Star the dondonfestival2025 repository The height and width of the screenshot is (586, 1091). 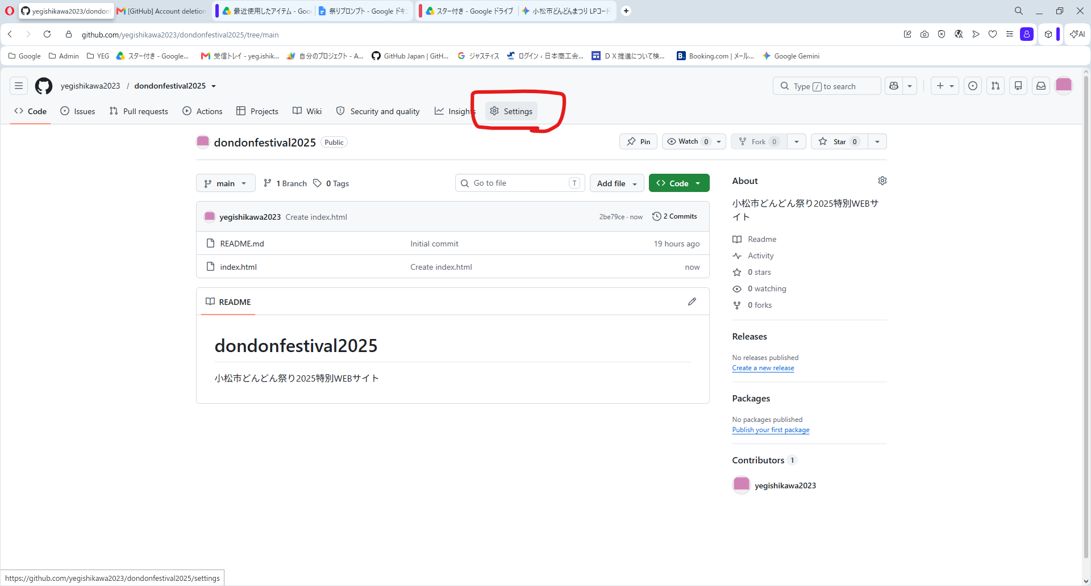click(x=839, y=141)
